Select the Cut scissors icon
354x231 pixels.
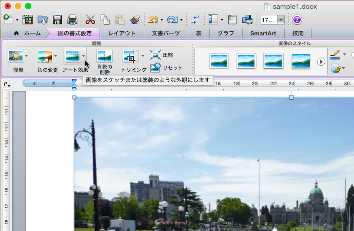tap(90, 20)
